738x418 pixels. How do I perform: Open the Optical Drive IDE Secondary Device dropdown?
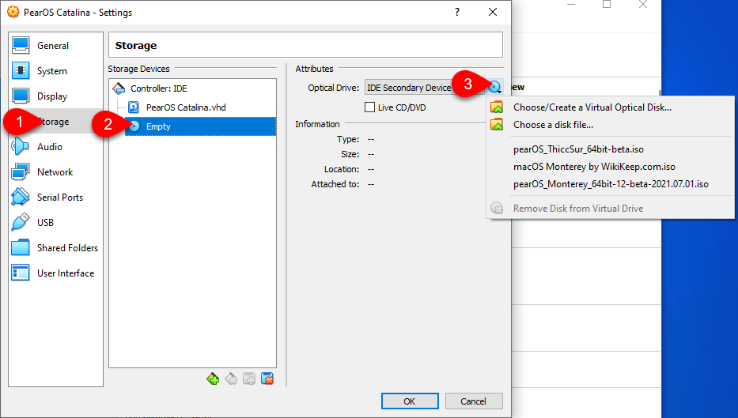[424, 88]
